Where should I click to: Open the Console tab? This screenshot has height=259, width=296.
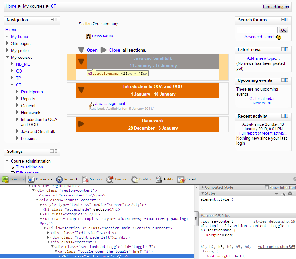pos(187,179)
